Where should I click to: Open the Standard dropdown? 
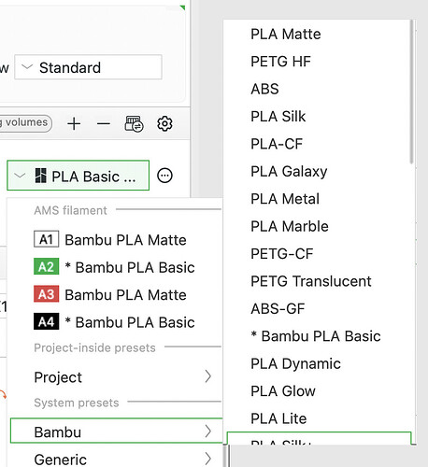88,67
